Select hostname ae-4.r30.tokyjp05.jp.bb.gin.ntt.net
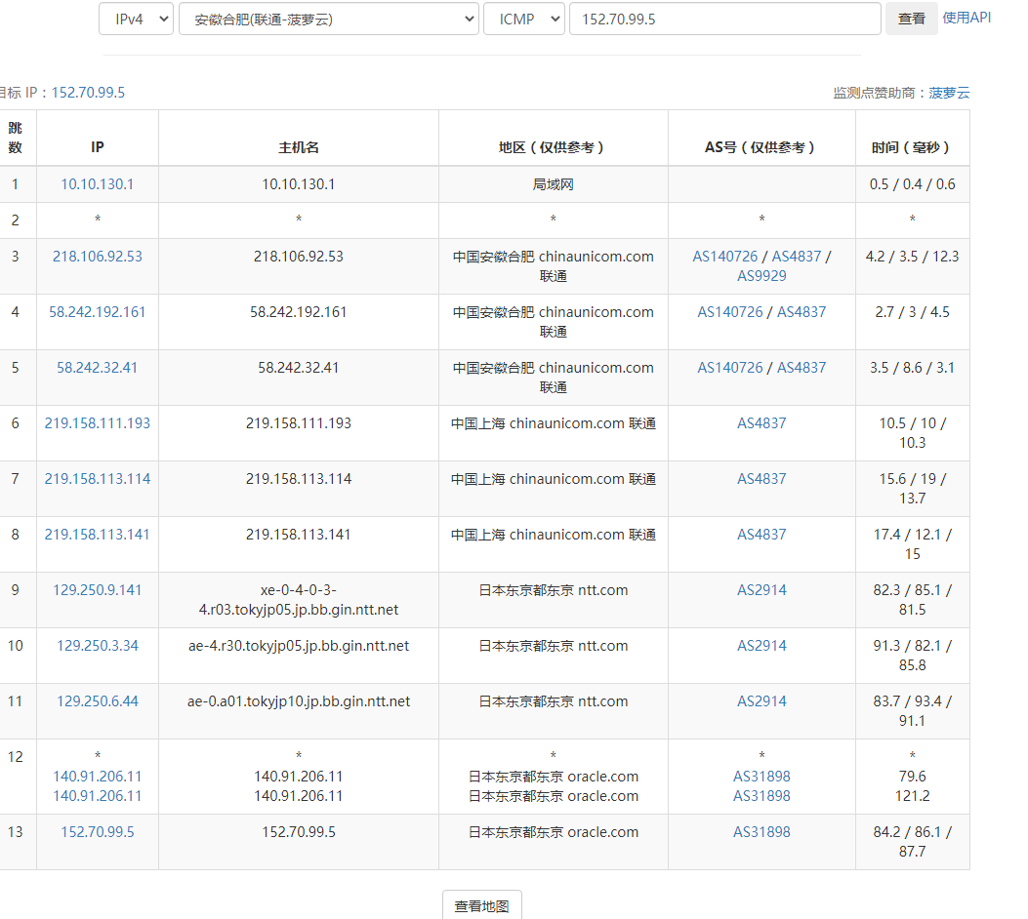1028x919 pixels. [299, 646]
